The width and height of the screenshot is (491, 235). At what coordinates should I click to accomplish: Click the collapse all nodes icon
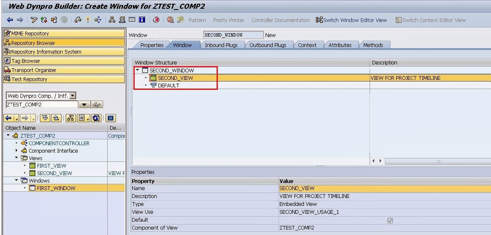click(x=56, y=118)
